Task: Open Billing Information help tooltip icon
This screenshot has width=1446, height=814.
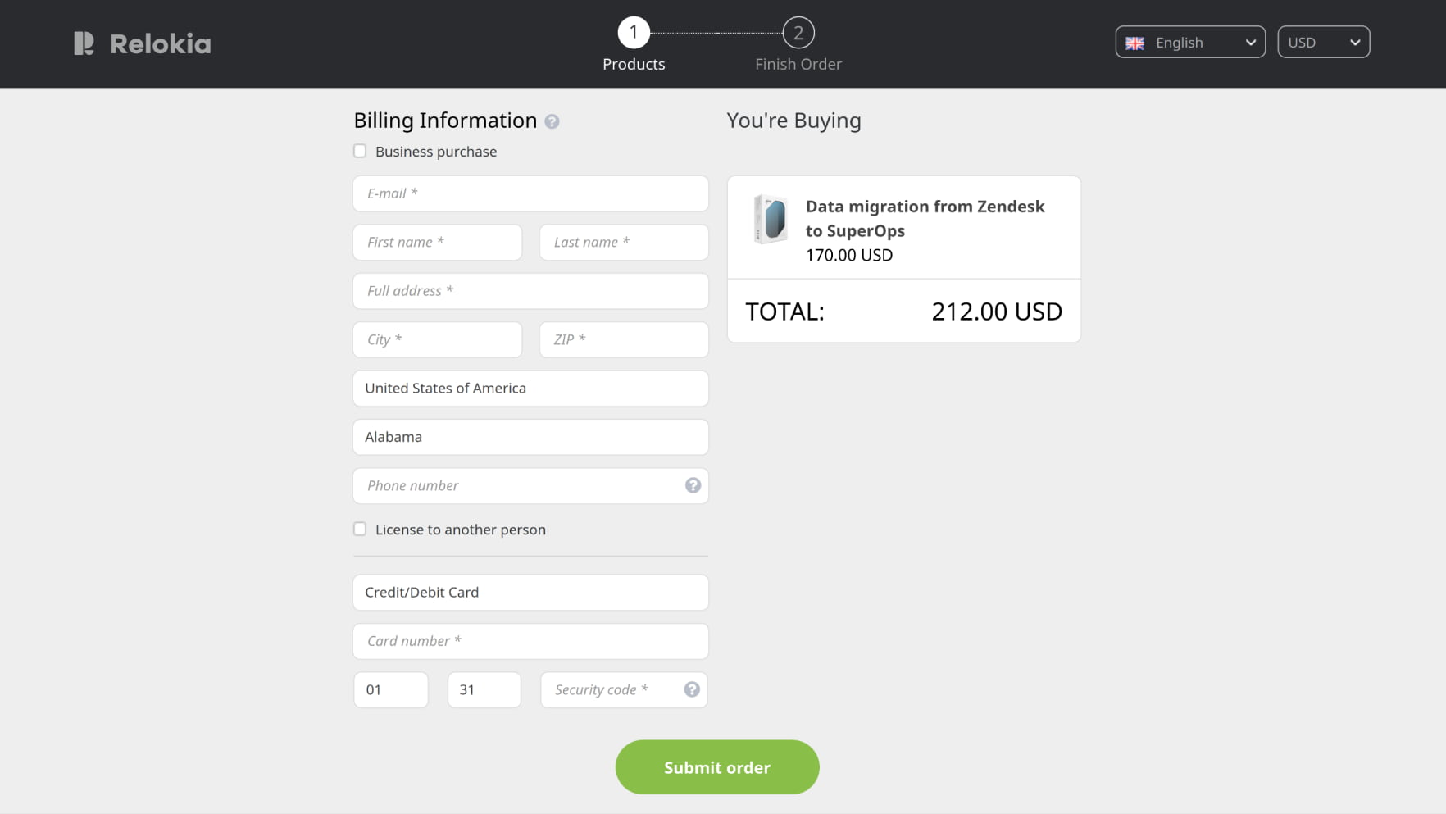Action: (552, 121)
